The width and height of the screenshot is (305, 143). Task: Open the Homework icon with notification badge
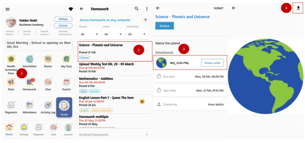coord(29,82)
